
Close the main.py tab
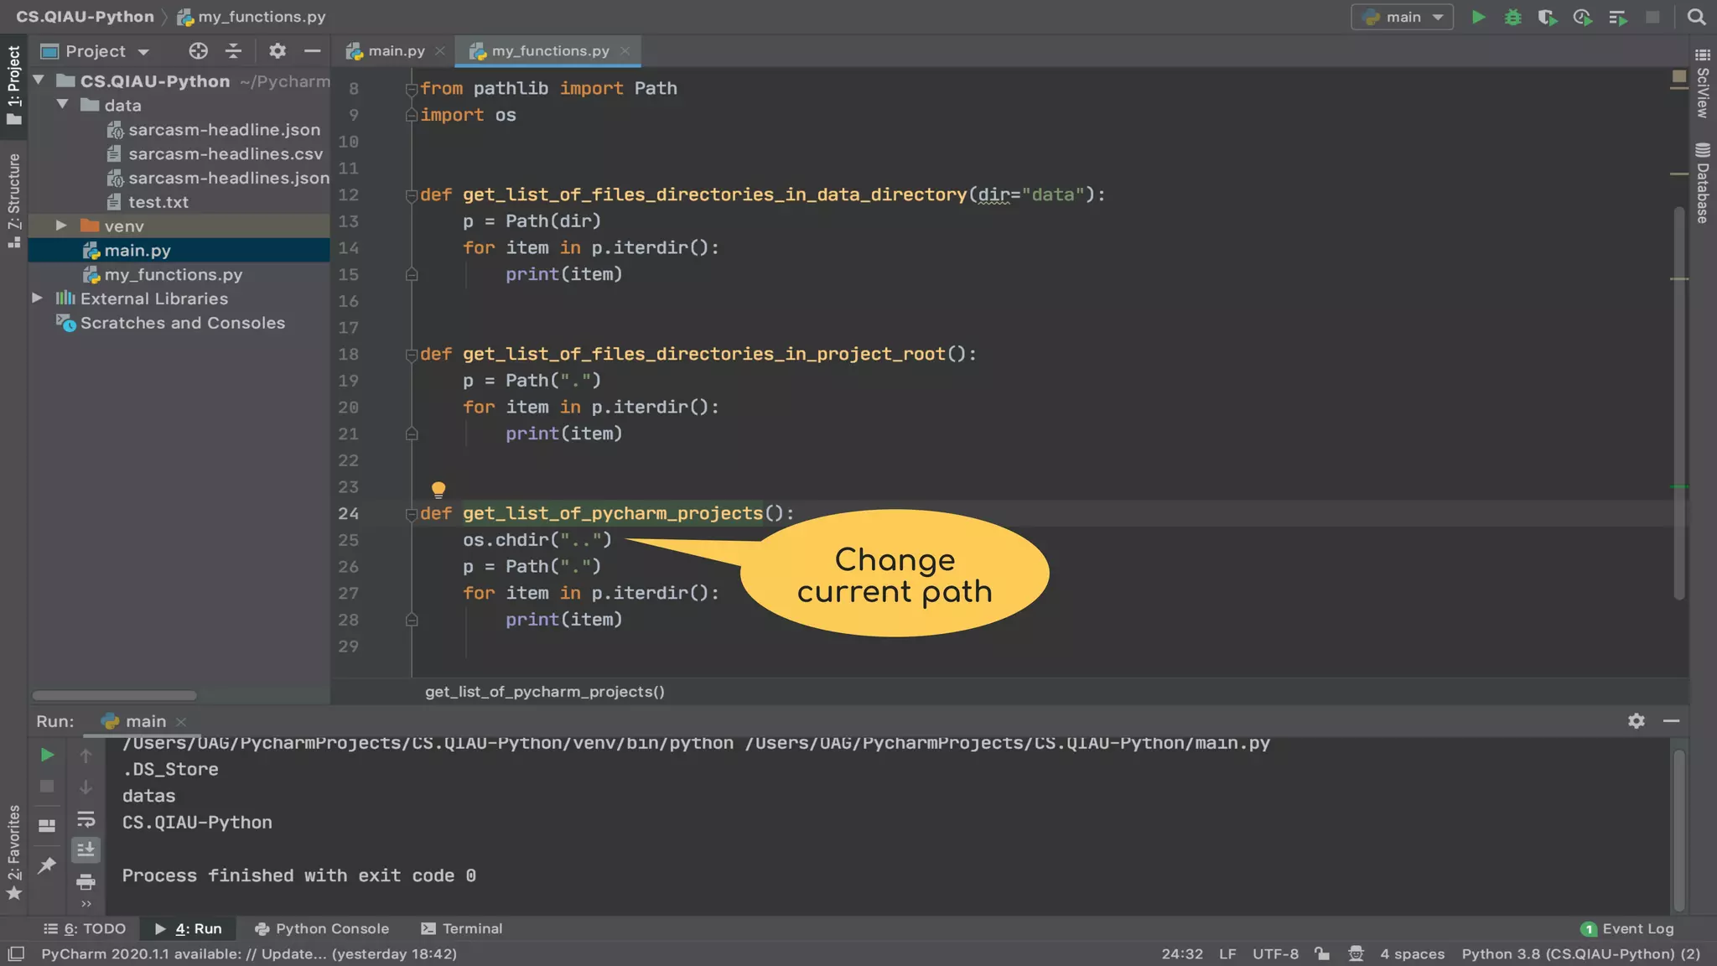pos(440,51)
